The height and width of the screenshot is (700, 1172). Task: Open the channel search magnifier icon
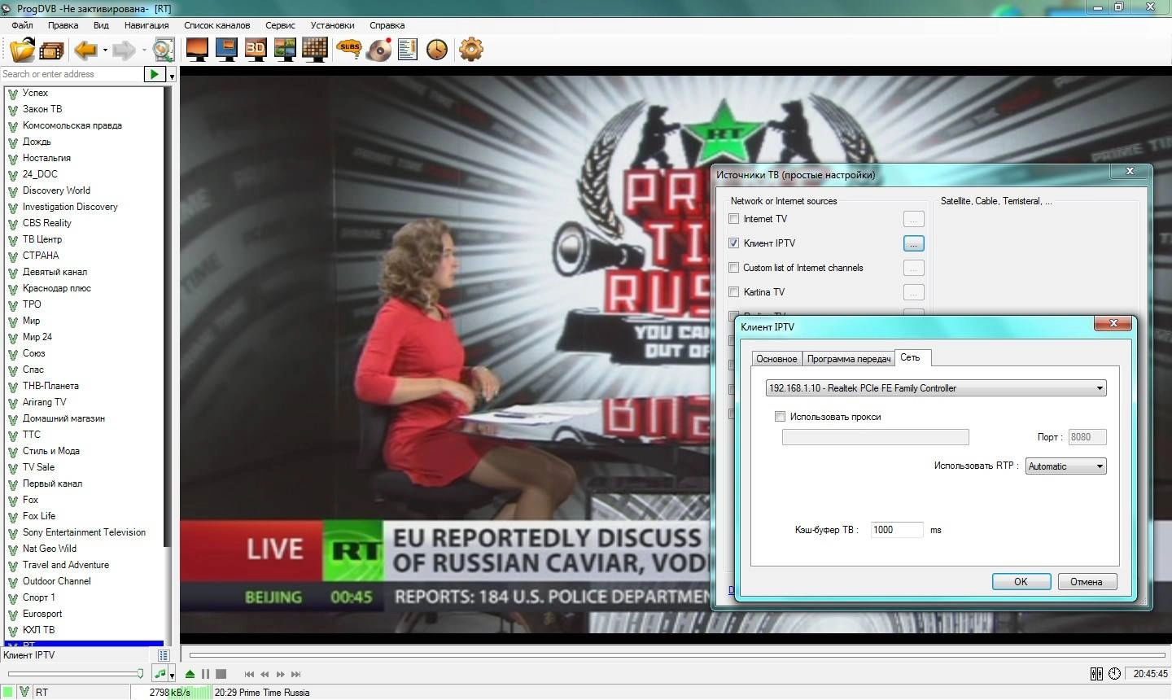click(164, 50)
